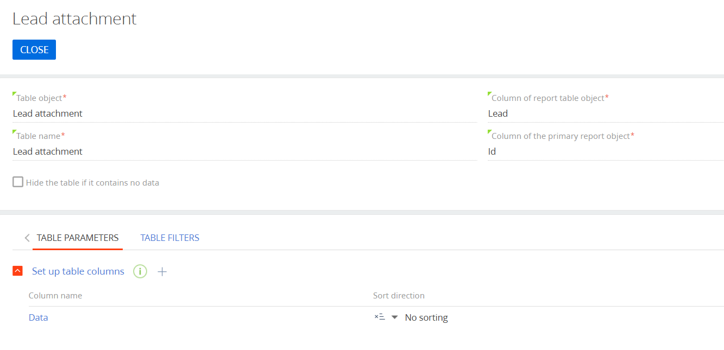Click the left chevron beside TABLE PARAMETERS
This screenshot has height=350, width=724.
click(x=27, y=238)
